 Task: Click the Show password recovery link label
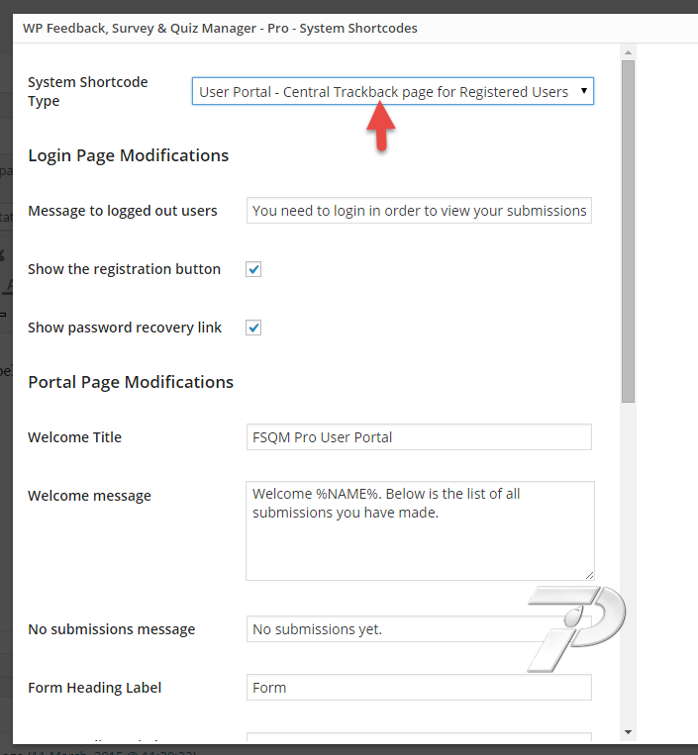pos(125,328)
